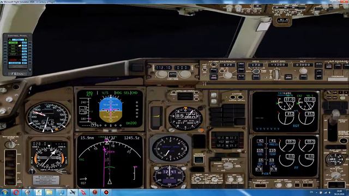
Task: Open Opera browser from taskbar
Action: pyautogui.click(x=16, y=192)
